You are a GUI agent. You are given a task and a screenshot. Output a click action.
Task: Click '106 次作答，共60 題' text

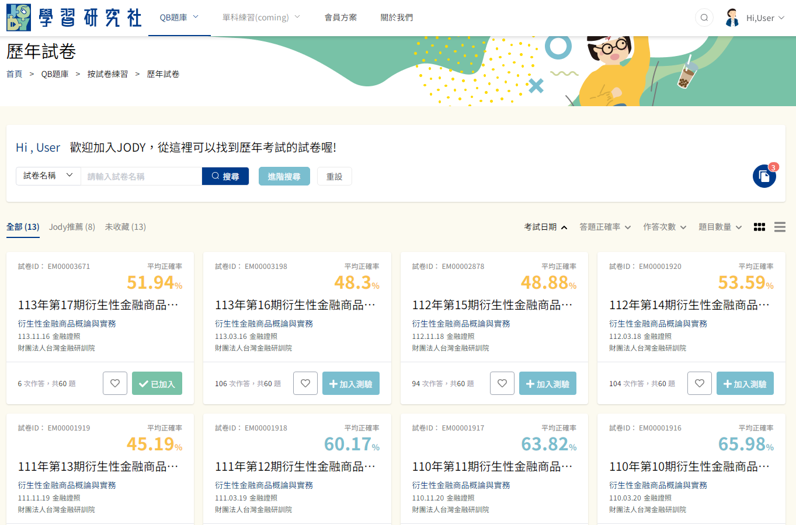coord(248,384)
